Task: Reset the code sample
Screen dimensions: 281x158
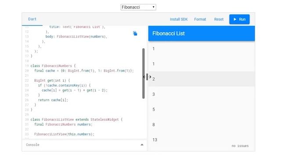Action: (x=219, y=19)
